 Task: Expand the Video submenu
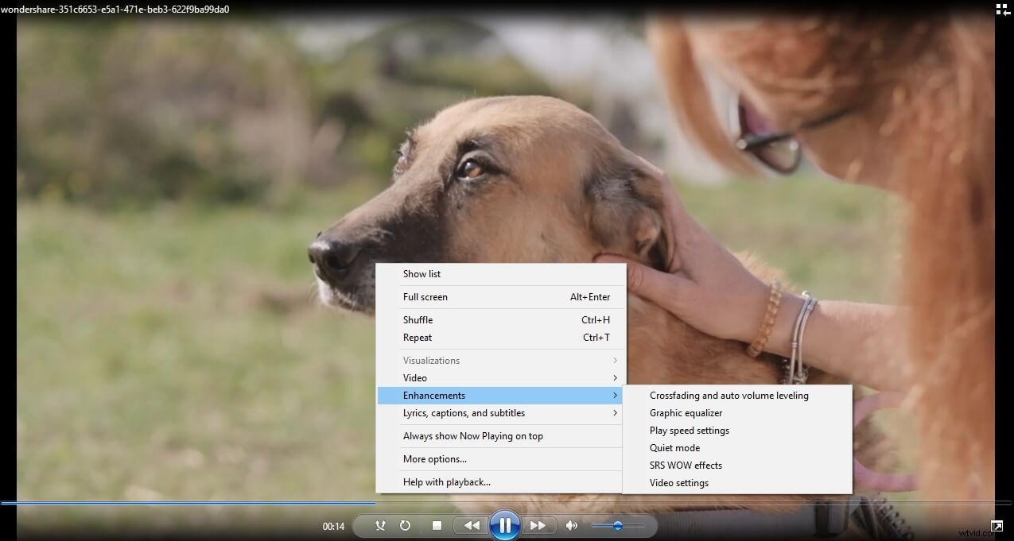pyautogui.click(x=414, y=377)
